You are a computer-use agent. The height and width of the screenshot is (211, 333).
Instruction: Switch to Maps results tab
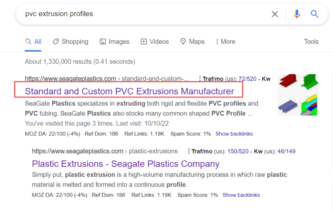click(192, 42)
